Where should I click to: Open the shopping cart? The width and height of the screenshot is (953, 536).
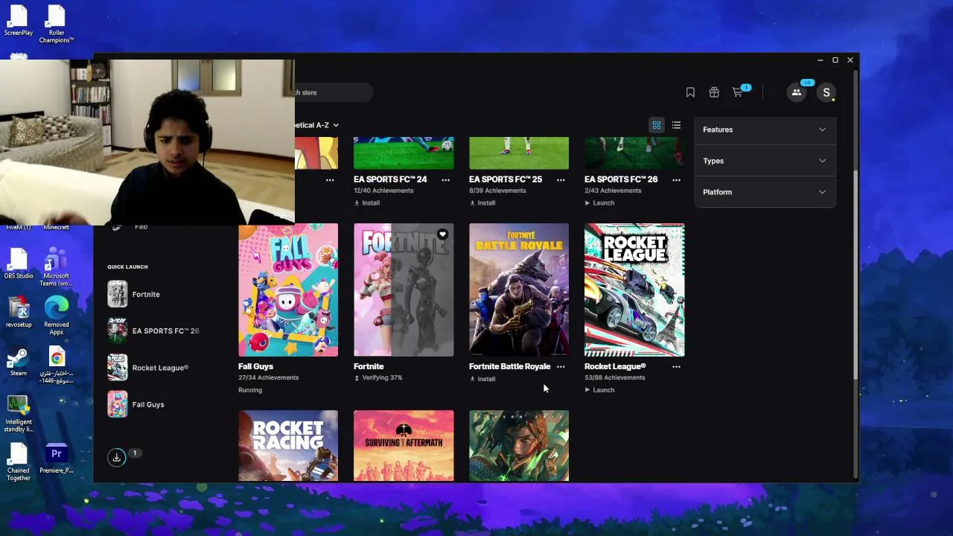[738, 92]
